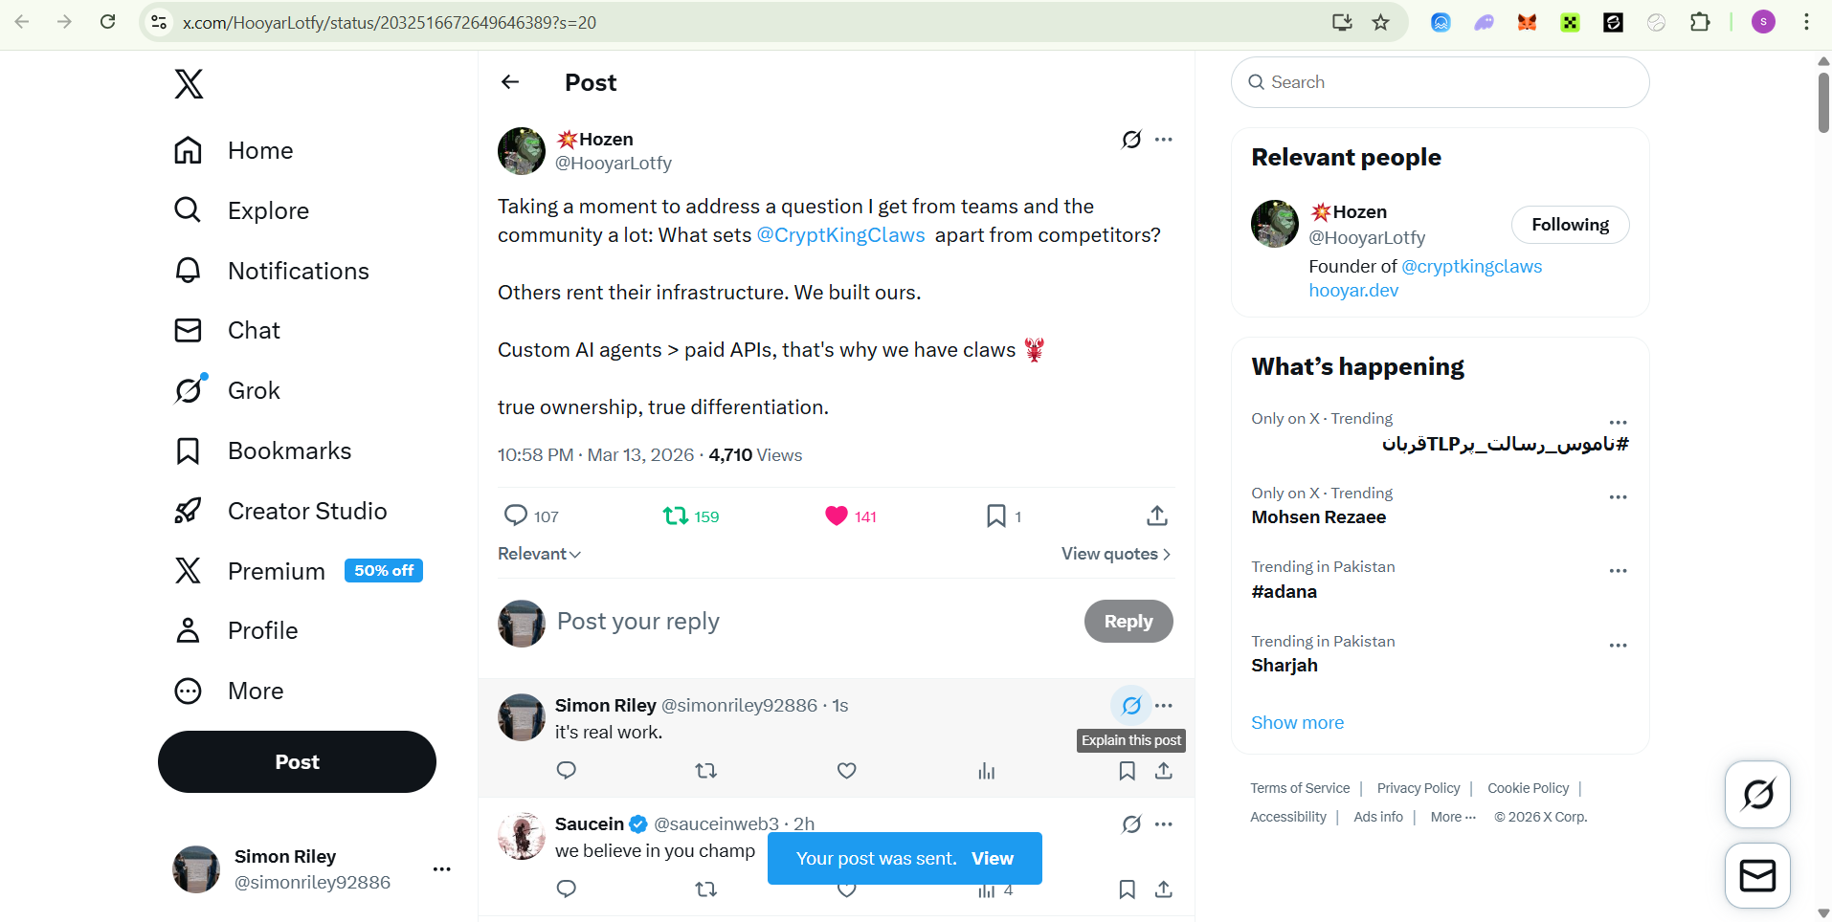Screen dimensions: 1832x922
Task: Open the @CryptKingClaws mention link
Action: point(840,235)
